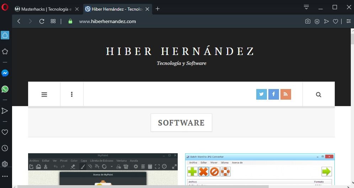Open Home in Opera sidebar

5,35
